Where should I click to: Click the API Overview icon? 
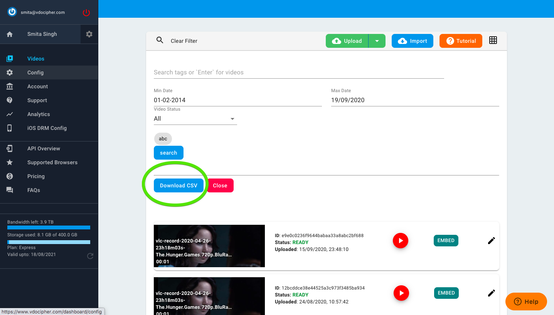pos(10,148)
